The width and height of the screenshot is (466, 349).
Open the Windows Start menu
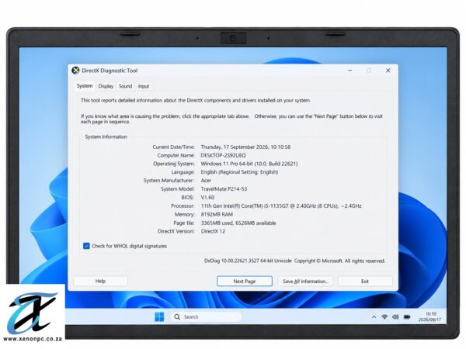(x=159, y=316)
